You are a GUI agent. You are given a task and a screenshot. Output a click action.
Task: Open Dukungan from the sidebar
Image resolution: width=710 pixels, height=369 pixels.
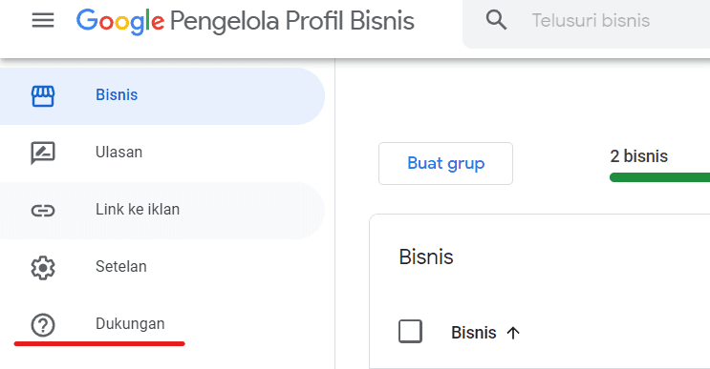[162, 324]
